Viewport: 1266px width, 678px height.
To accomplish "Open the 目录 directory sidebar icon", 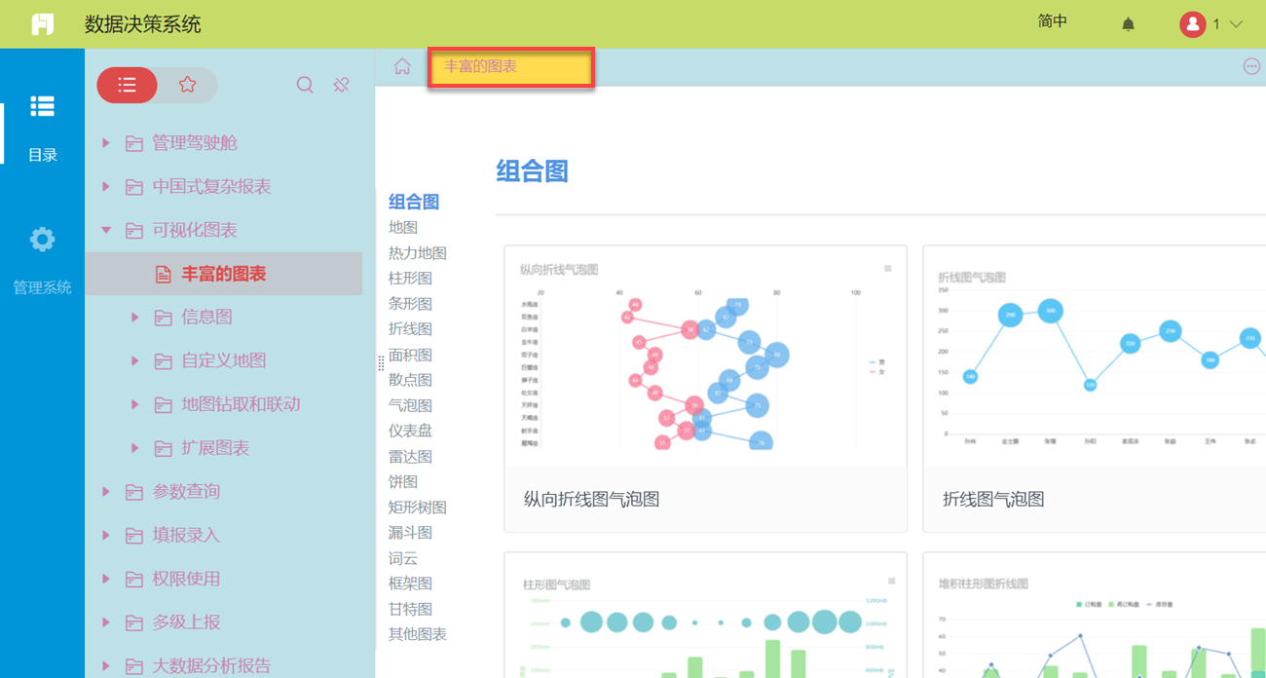I will 42,106.
